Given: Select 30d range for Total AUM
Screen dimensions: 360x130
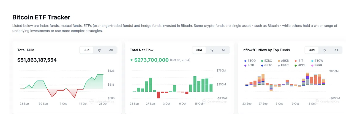Looking at the screenshot, I should coord(86,50).
